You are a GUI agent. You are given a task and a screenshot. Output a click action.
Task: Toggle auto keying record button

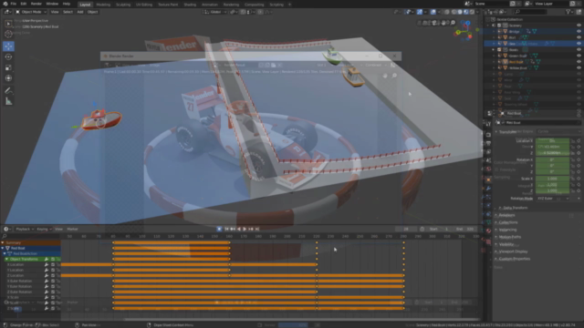coord(219,229)
